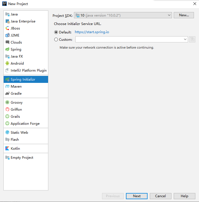Select the J2ME phone icon
The image size is (199, 202).
pyautogui.click(x=7, y=35)
